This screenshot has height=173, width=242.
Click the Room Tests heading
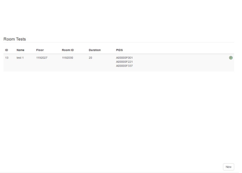tap(15, 39)
